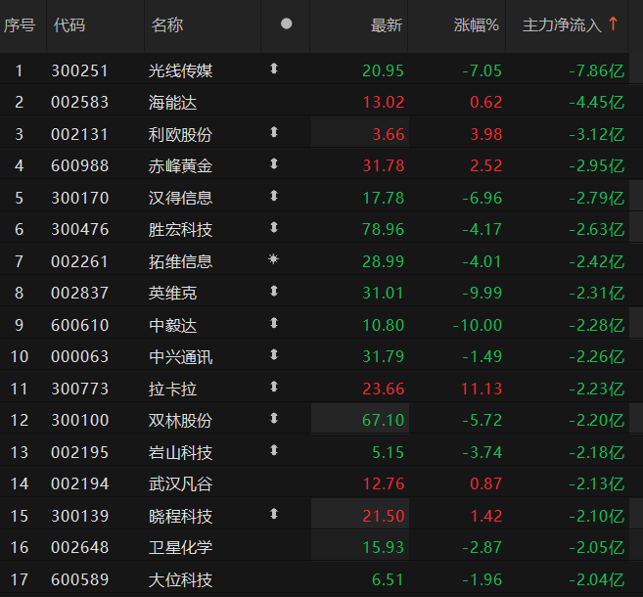Click the marker icon in 中兴通讯 row
The image size is (643, 597).
tap(274, 354)
